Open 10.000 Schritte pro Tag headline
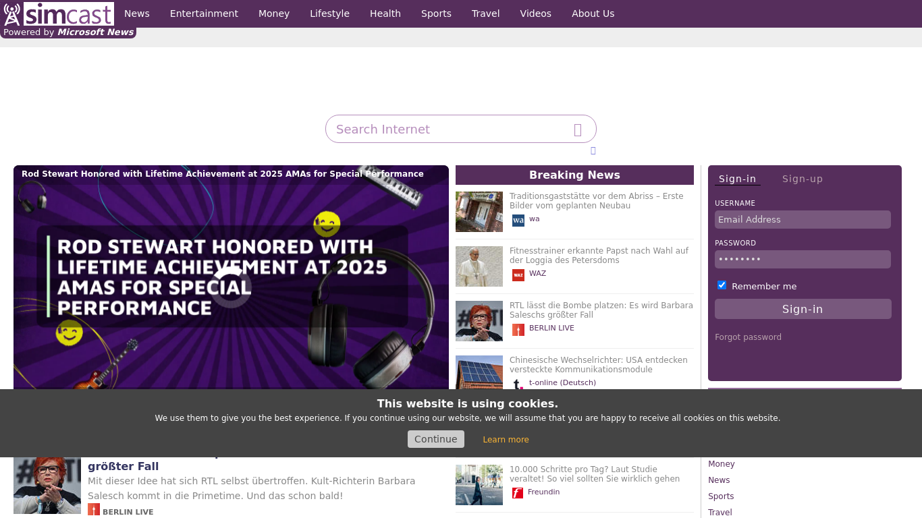Screen dimensions: 922x518 (x=595, y=474)
